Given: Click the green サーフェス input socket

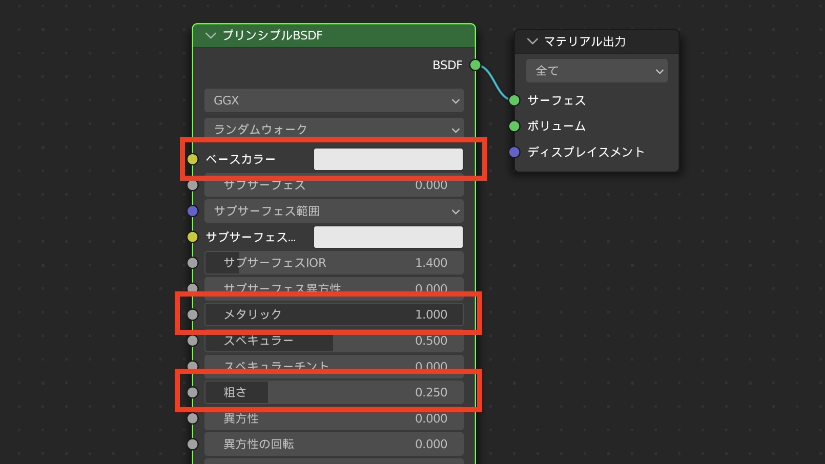Looking at the screenshot, I should click(x=514, y=100).
